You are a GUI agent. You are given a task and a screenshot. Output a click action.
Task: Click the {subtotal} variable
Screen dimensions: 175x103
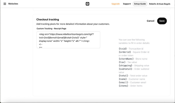125,69
